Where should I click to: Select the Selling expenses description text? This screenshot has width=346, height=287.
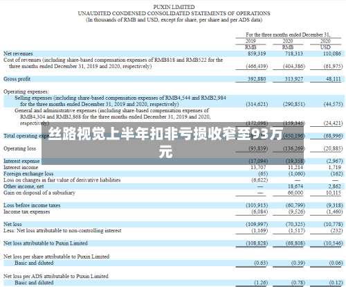120,101
